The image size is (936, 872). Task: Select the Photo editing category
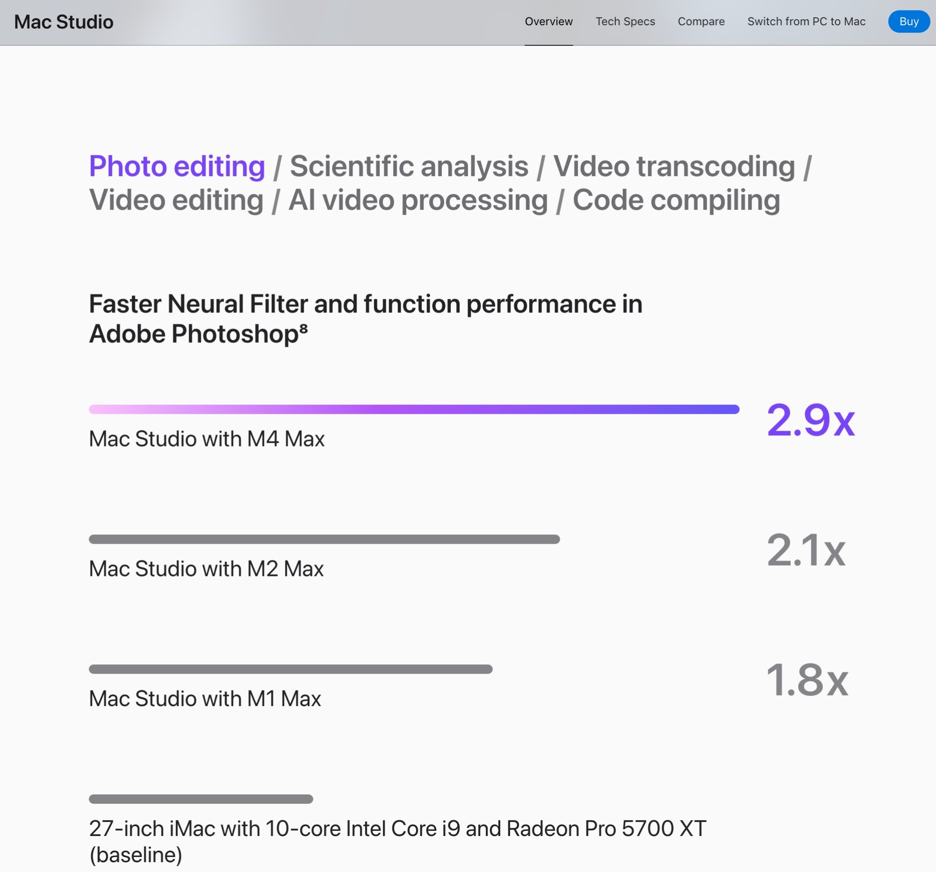click(x=177, y=166)
